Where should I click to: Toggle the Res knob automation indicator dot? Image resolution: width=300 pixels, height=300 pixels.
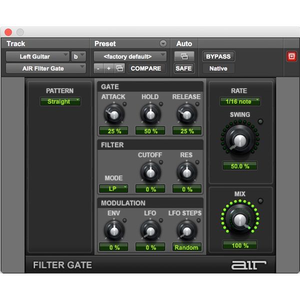(197, 162)
